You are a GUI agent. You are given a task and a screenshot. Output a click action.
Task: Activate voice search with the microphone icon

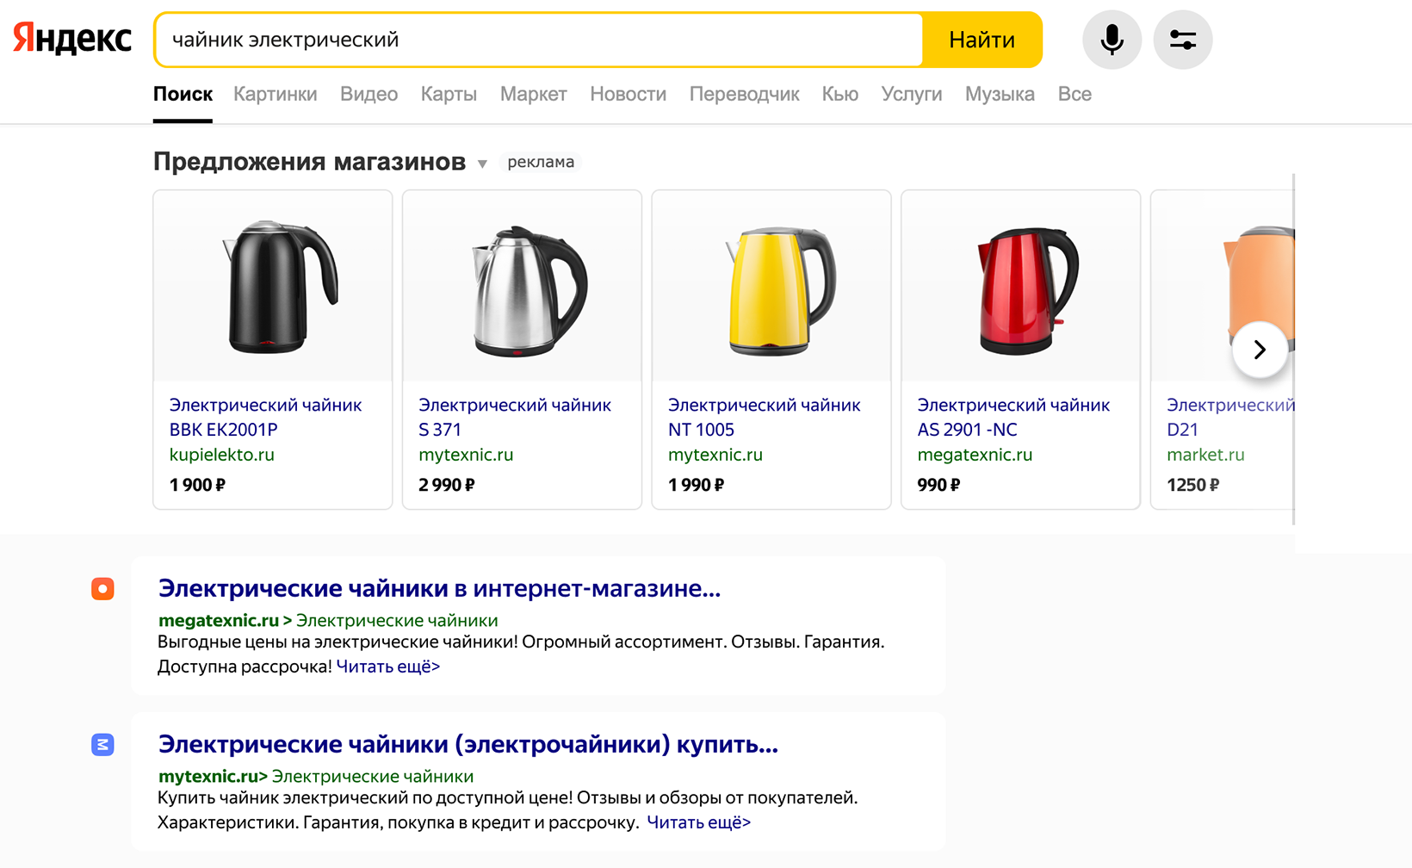point(1112,39)
